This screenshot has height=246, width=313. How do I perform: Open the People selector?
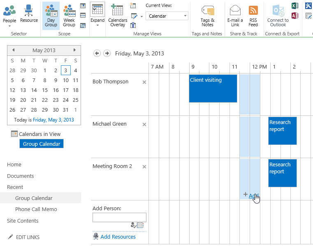tap(9, 15)
